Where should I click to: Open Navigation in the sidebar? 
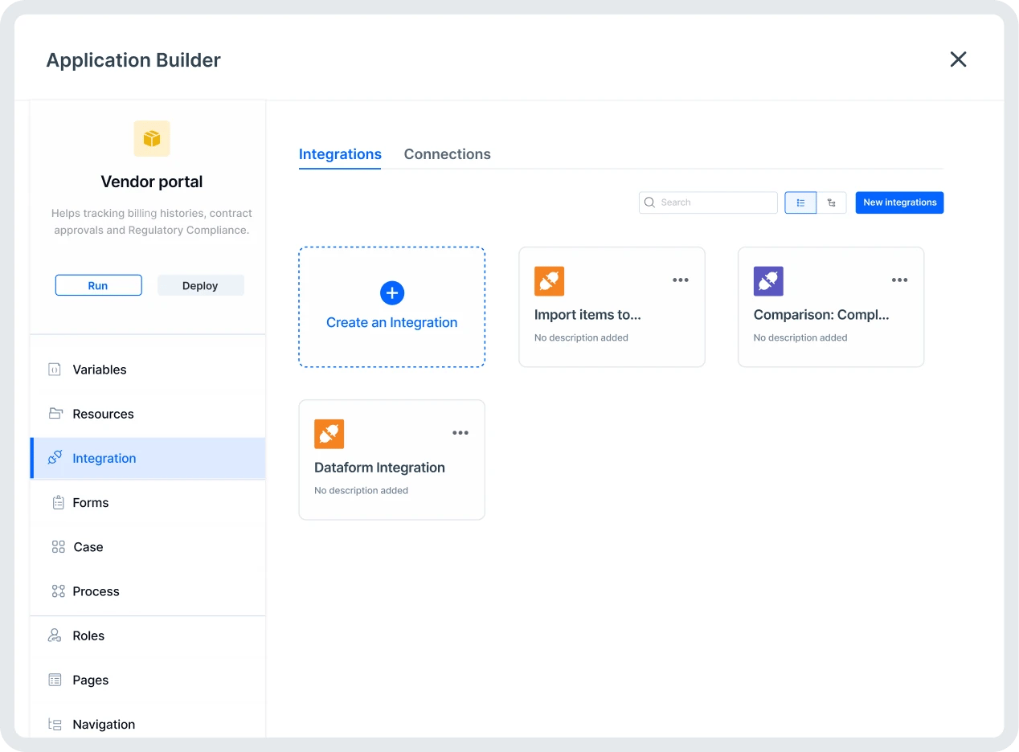click(x=148, y=724)
